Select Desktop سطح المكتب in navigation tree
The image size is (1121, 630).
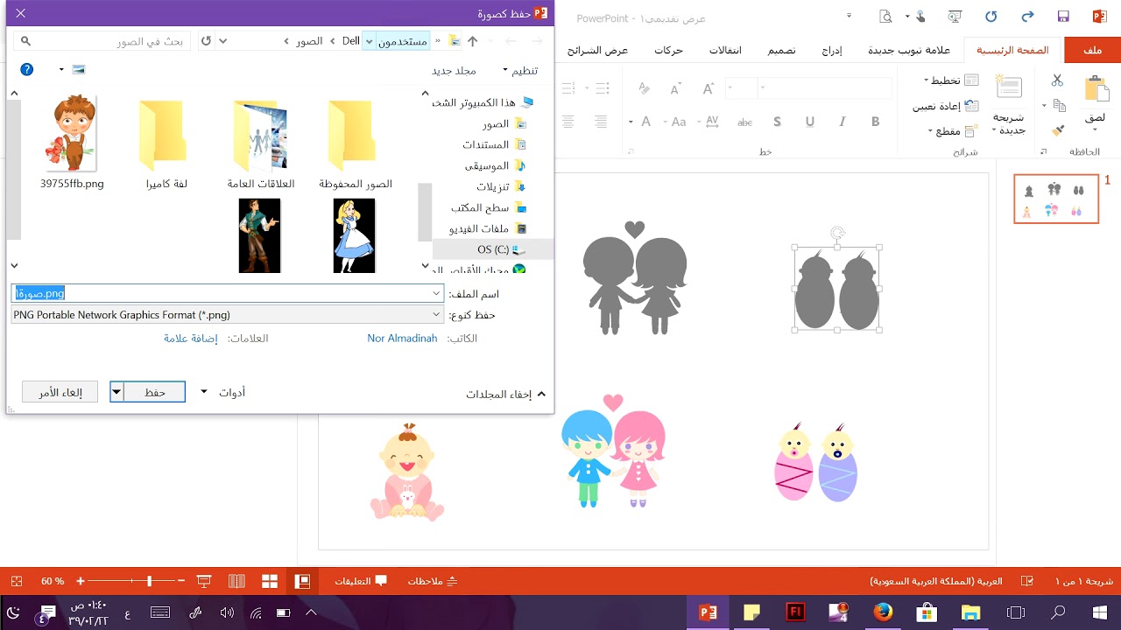pos(489,207)
